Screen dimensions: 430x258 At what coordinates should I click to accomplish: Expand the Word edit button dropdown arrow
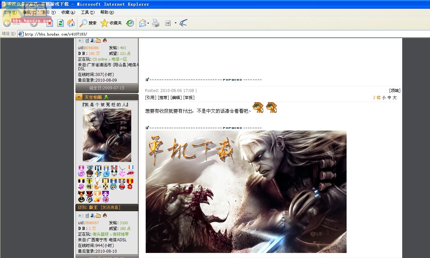click(x=175, y=23)
